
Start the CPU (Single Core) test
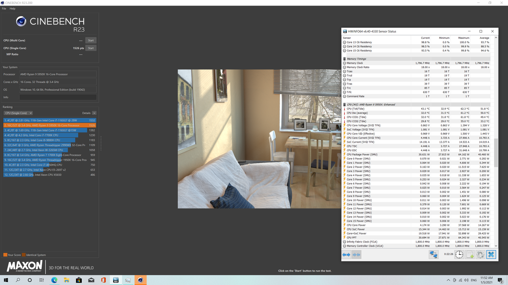91,48
